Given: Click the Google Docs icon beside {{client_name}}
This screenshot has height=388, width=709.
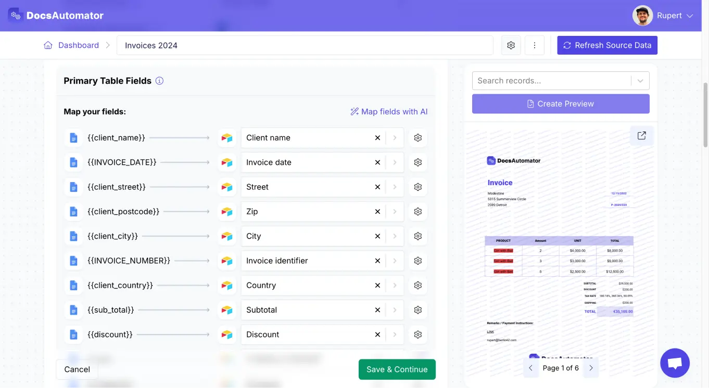Looking at the screenshot, I should click(x=73, y=137).
